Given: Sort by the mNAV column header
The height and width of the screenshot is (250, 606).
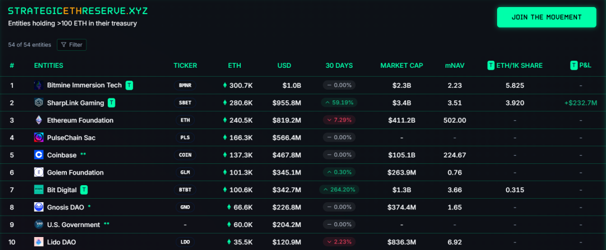Looking at the screenshot, I should click(x=454, y=65).
